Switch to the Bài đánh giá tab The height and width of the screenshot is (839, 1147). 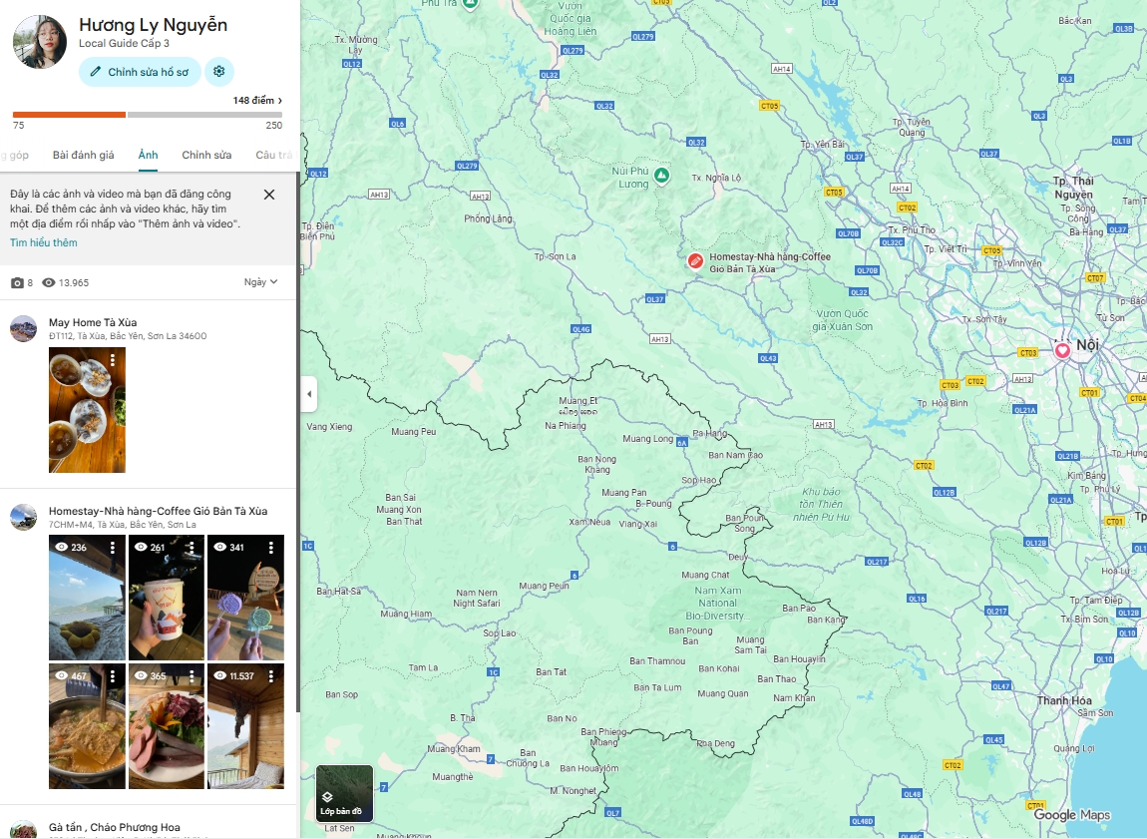click(x=84, y=155)
